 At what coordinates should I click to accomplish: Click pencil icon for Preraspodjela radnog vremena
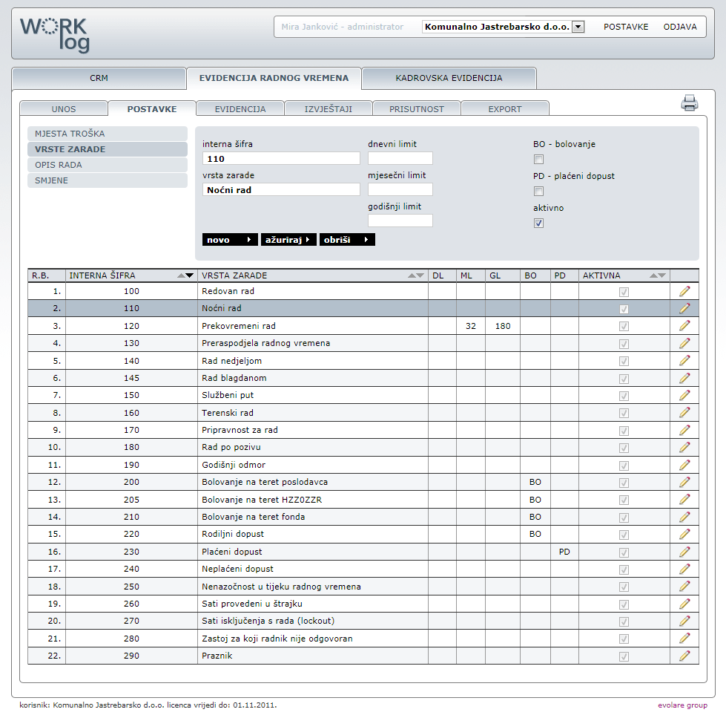684,343
